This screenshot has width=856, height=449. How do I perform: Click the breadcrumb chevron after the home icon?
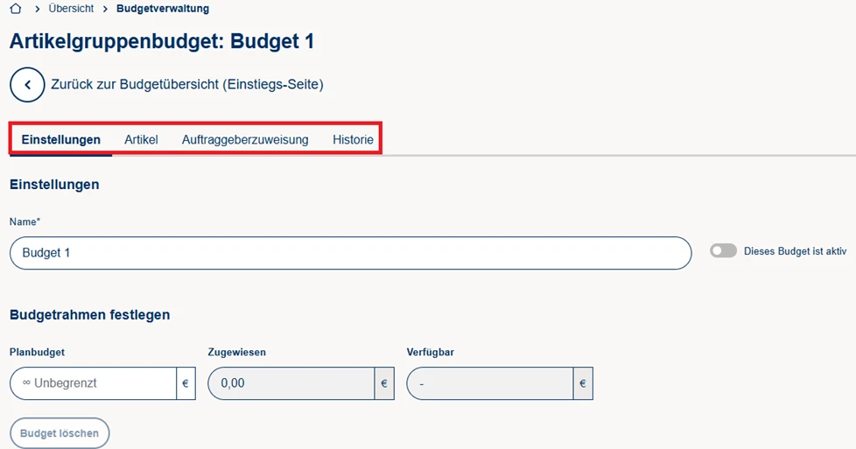coord(37,9)
